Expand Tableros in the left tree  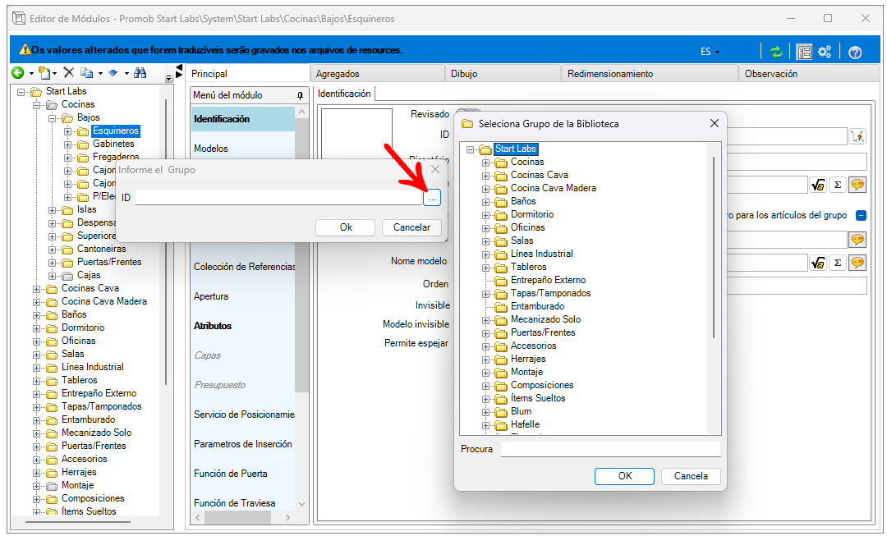(37, 381)
